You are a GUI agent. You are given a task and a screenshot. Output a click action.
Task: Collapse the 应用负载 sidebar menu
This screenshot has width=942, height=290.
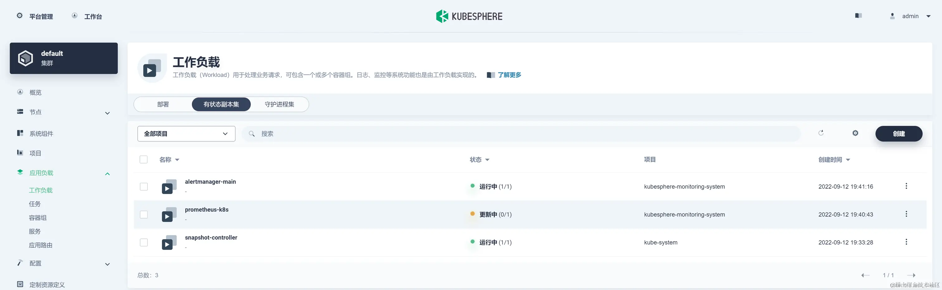coord(107,174)
